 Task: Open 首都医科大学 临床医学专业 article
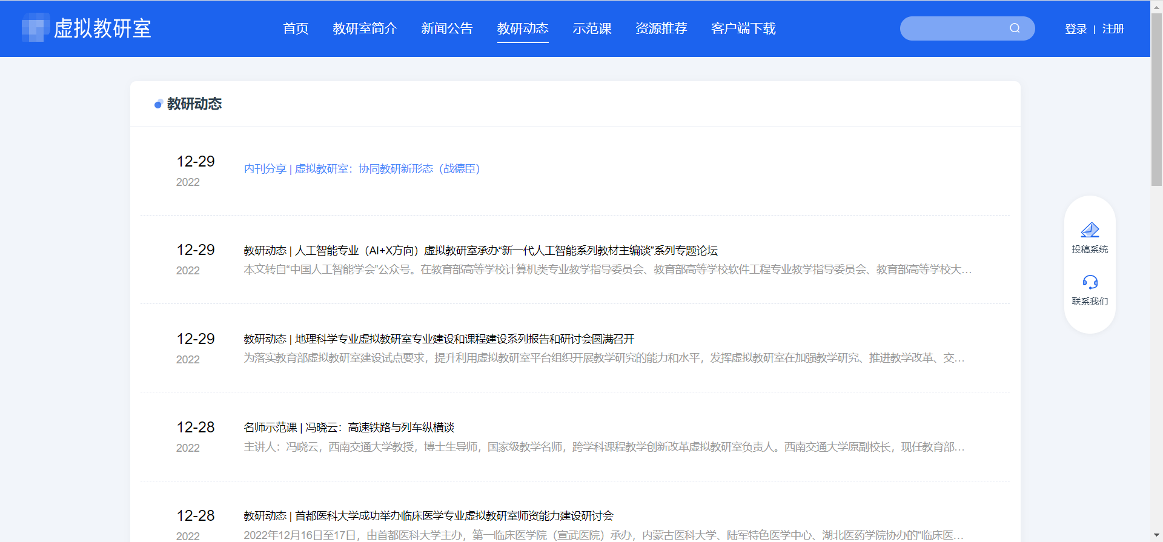coord(429,516)
